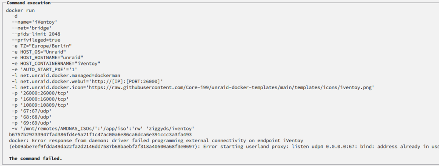Click the HOST_OS="Unraid" line
The width and height of the screenshot is (439, 166).
(x=39, y=52)
